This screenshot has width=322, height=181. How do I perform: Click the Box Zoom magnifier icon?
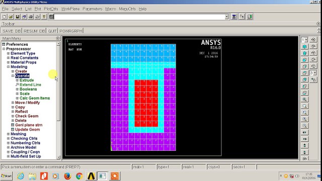point(305,106)
